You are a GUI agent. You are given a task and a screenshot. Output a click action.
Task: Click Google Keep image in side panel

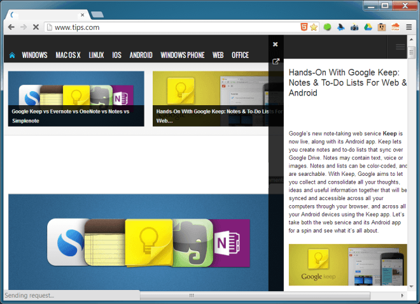point(347,264)
